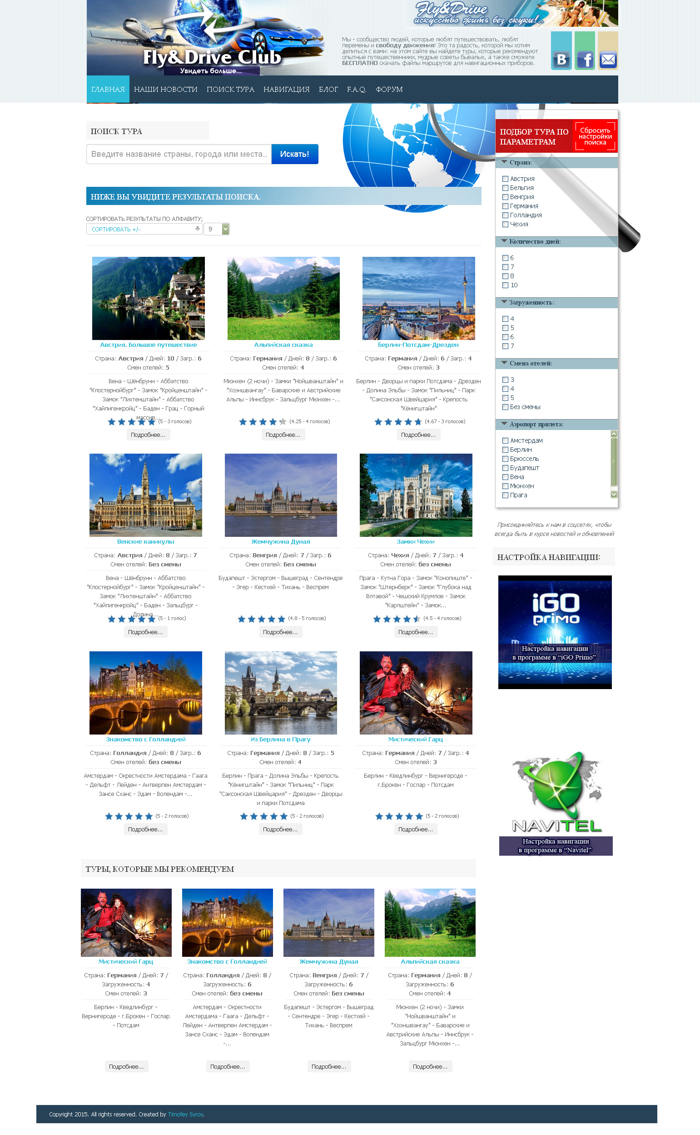Click Сбросить настройки поиска reset button
This screenshot has height=1135, width=700.
coord(595,136)
